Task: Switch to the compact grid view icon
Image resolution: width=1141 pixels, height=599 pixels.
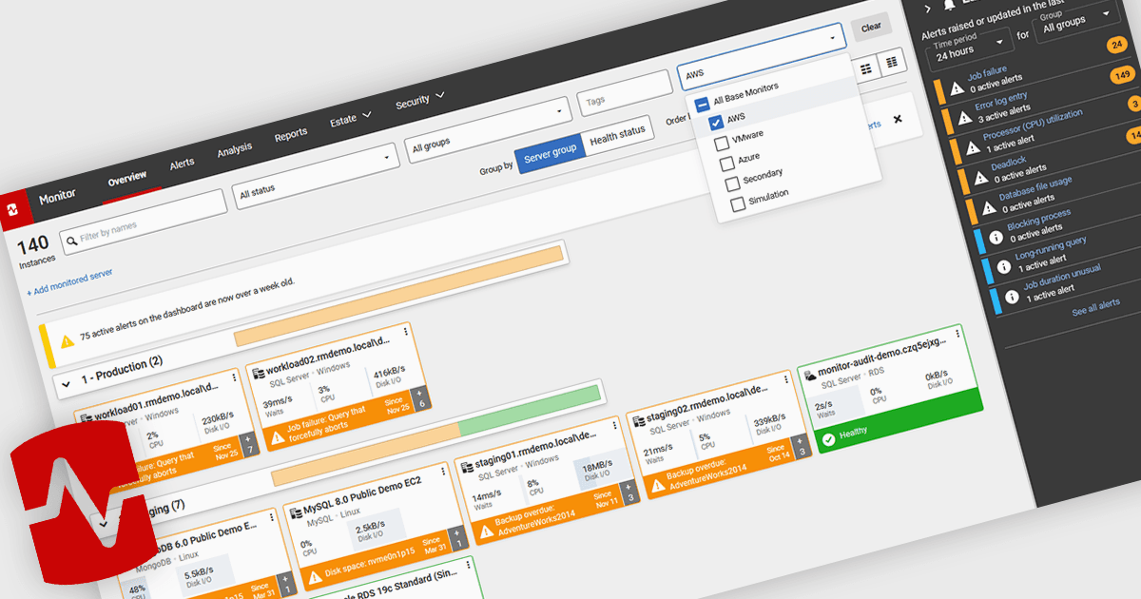Action: (x=866, y=68)
